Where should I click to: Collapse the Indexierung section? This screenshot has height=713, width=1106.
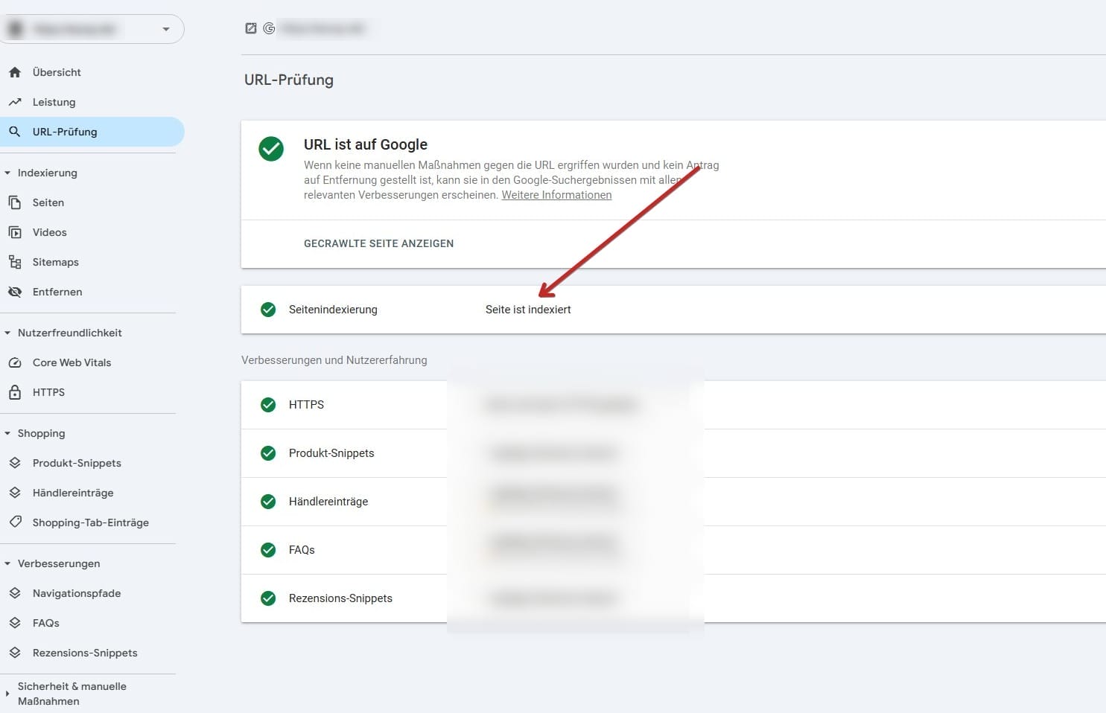pyautogui.click(x=7, y=173)
